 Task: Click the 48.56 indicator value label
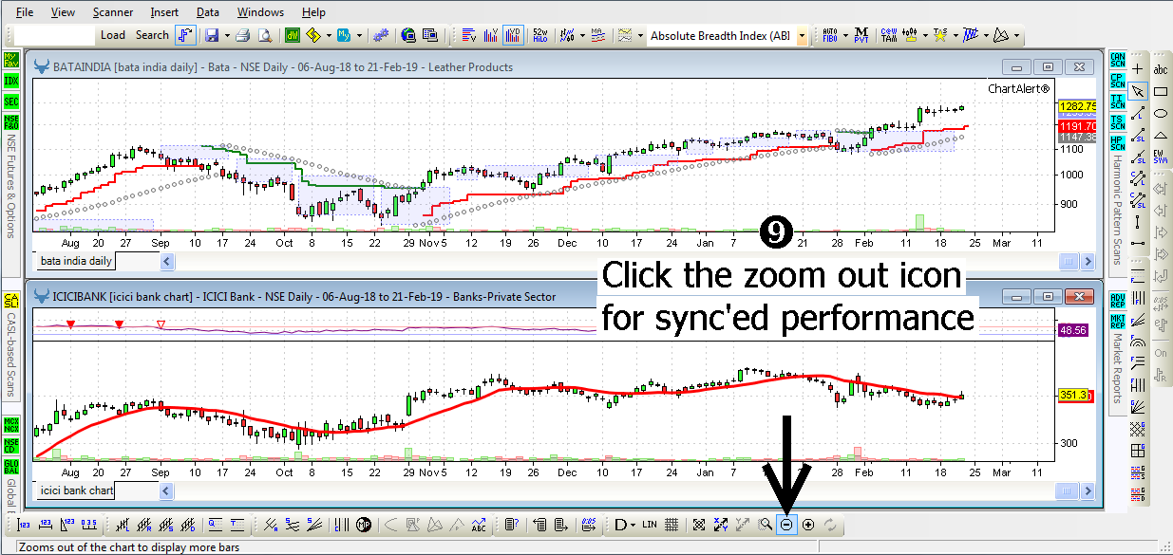(1075, 329)
